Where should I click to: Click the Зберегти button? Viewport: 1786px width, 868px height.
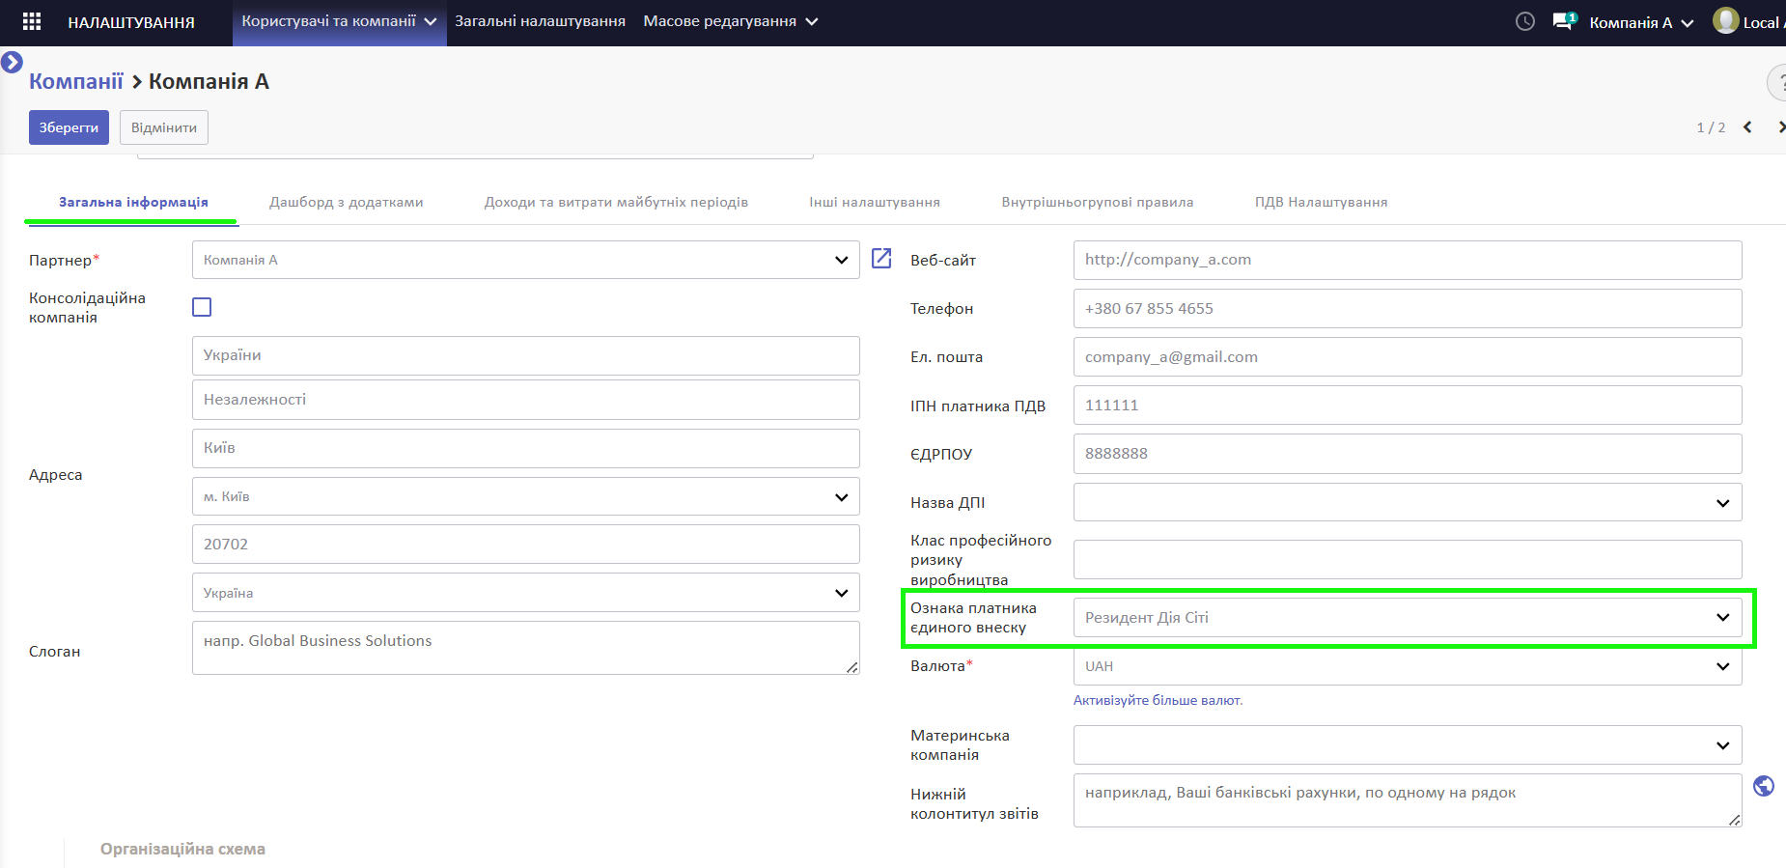pyautogui.click(x=69, y=127)
